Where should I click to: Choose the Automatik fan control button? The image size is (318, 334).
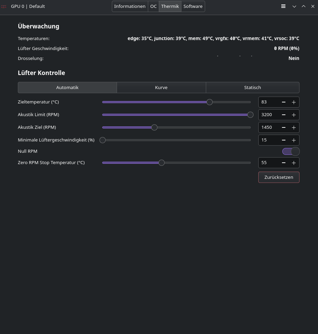point(67,88)
